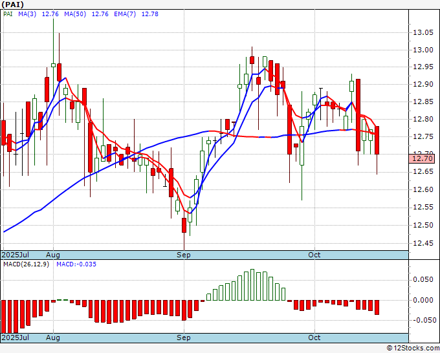This screenshot has width=440, height=353.
Task: Click the 12.95 price axis label
Action: [x=423, y=67]
